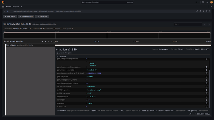Collapse the Attributes section
The width and height of the screenshot is (214, 120).
pos(62,57)
